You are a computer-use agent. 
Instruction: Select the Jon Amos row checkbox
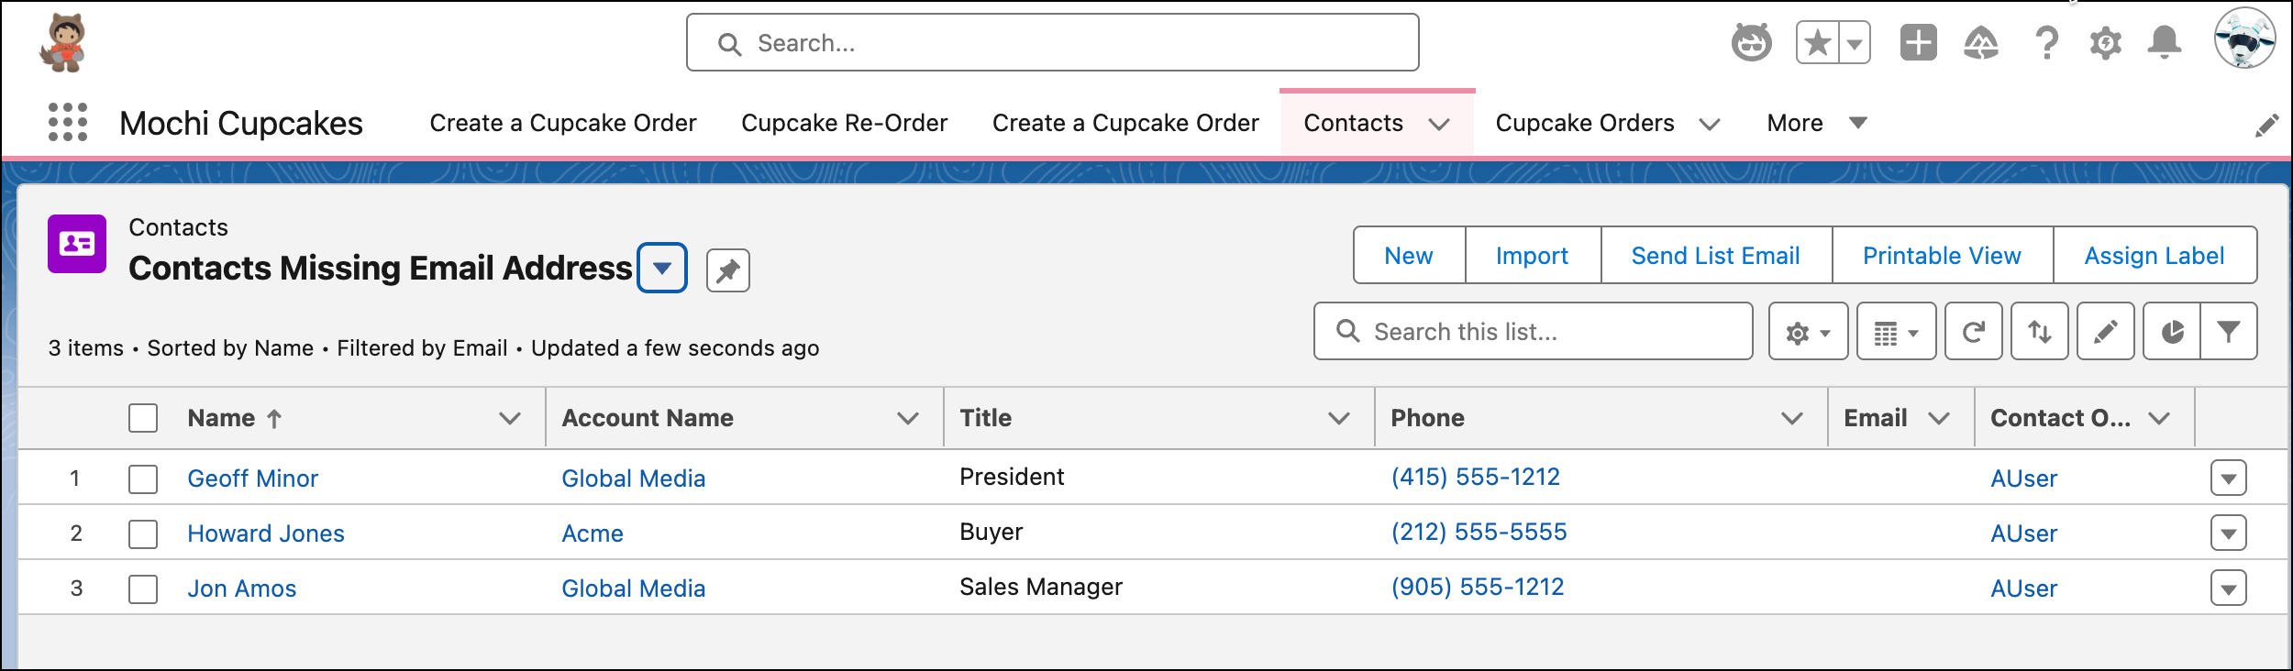(143, 588)
